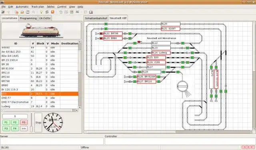
Task: Click the locomotive list scroll down arrow
Action: [x=80, y=107]
